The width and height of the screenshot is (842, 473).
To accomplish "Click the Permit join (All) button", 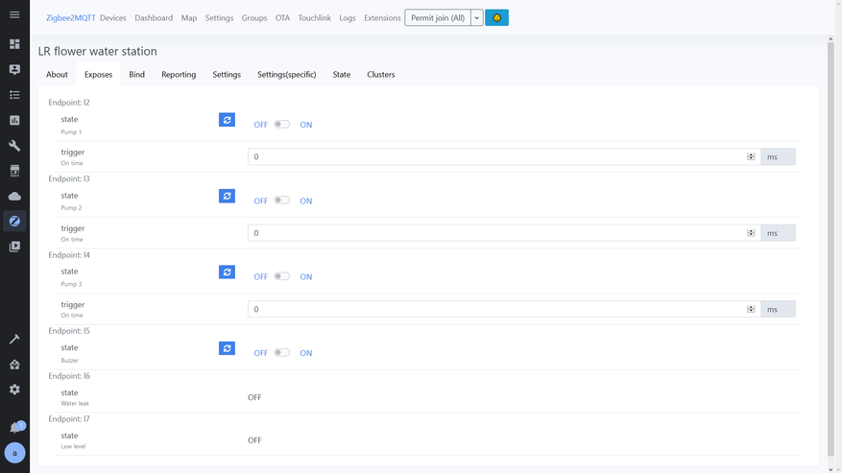I will (438, 18).
